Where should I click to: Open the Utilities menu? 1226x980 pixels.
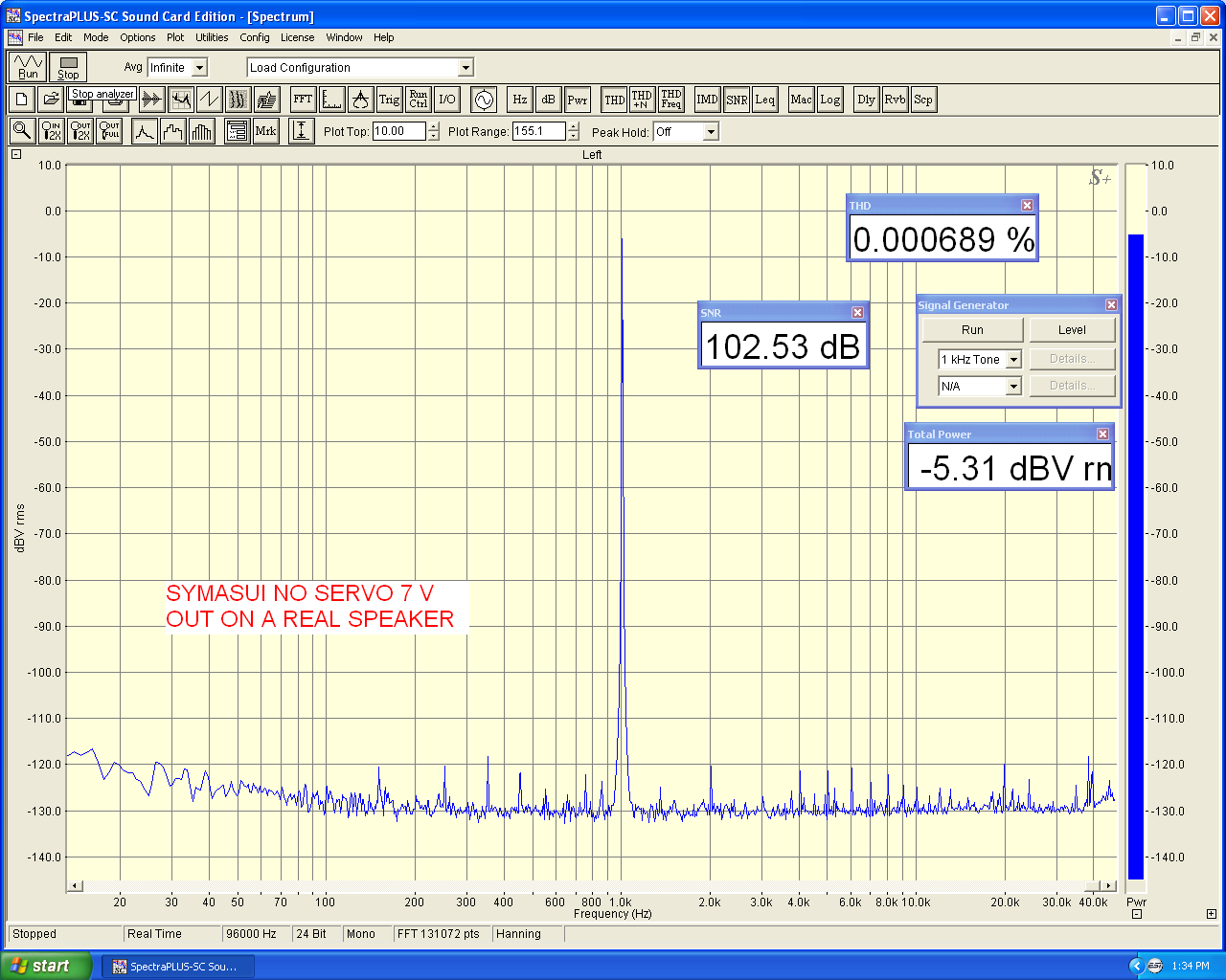[212, 37]
